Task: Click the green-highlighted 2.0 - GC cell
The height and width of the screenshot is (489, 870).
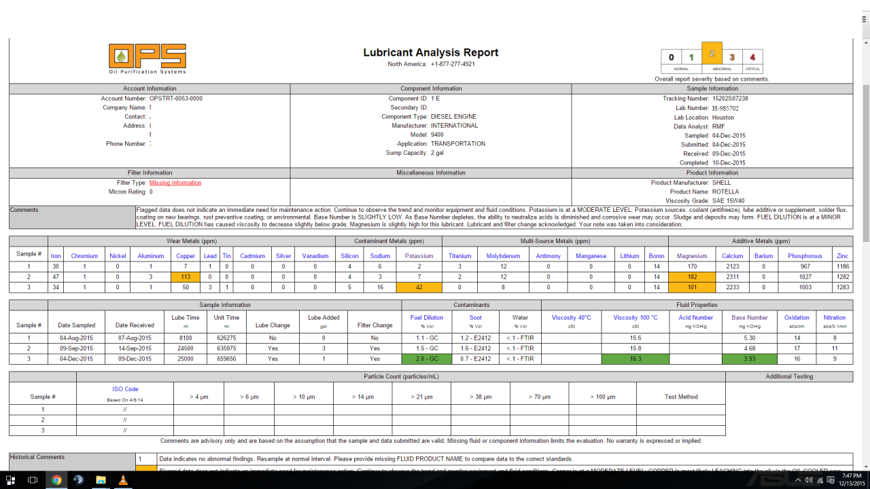Action: pyautogui.click(x=426, y=359)
